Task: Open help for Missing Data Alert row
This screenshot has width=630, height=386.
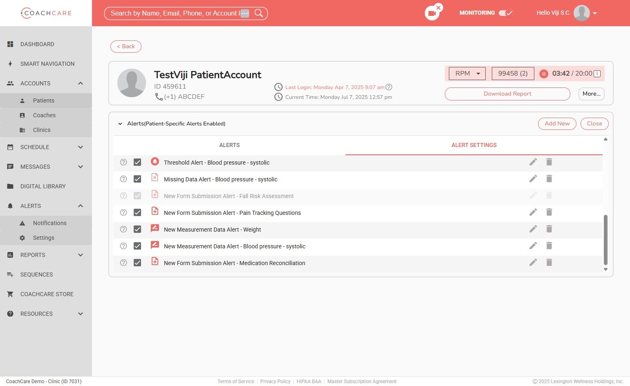Action: pos(123,179)
